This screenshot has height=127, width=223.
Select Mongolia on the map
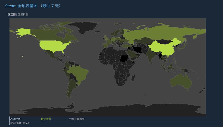[x=164, y=42]
